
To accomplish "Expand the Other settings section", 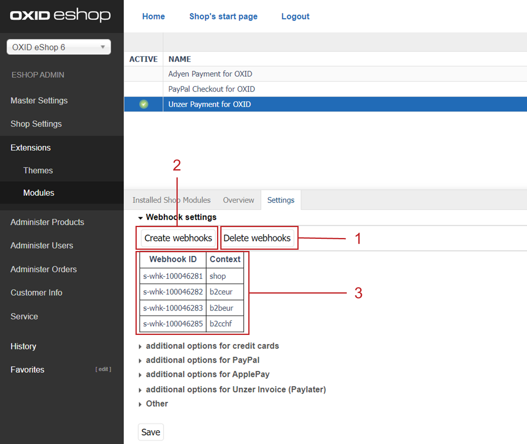I will [x=153, y=404].
